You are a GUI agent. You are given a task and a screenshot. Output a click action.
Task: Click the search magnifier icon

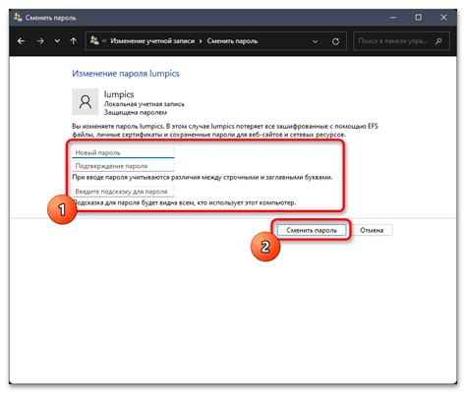[438, 41]
